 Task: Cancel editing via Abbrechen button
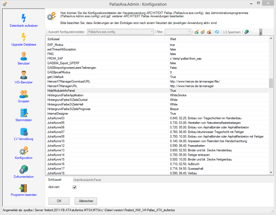(x=86, y=201)
